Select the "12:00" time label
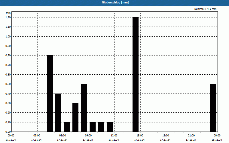 [114, 136]
